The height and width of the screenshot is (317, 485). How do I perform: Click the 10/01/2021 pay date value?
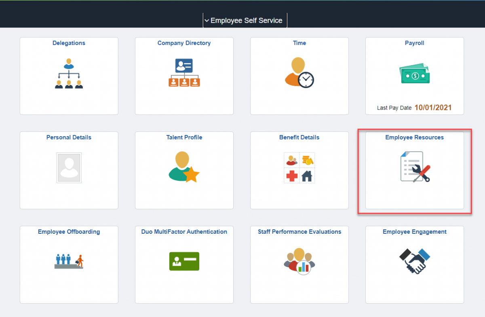pyautogui.click(x=433, y=108)
